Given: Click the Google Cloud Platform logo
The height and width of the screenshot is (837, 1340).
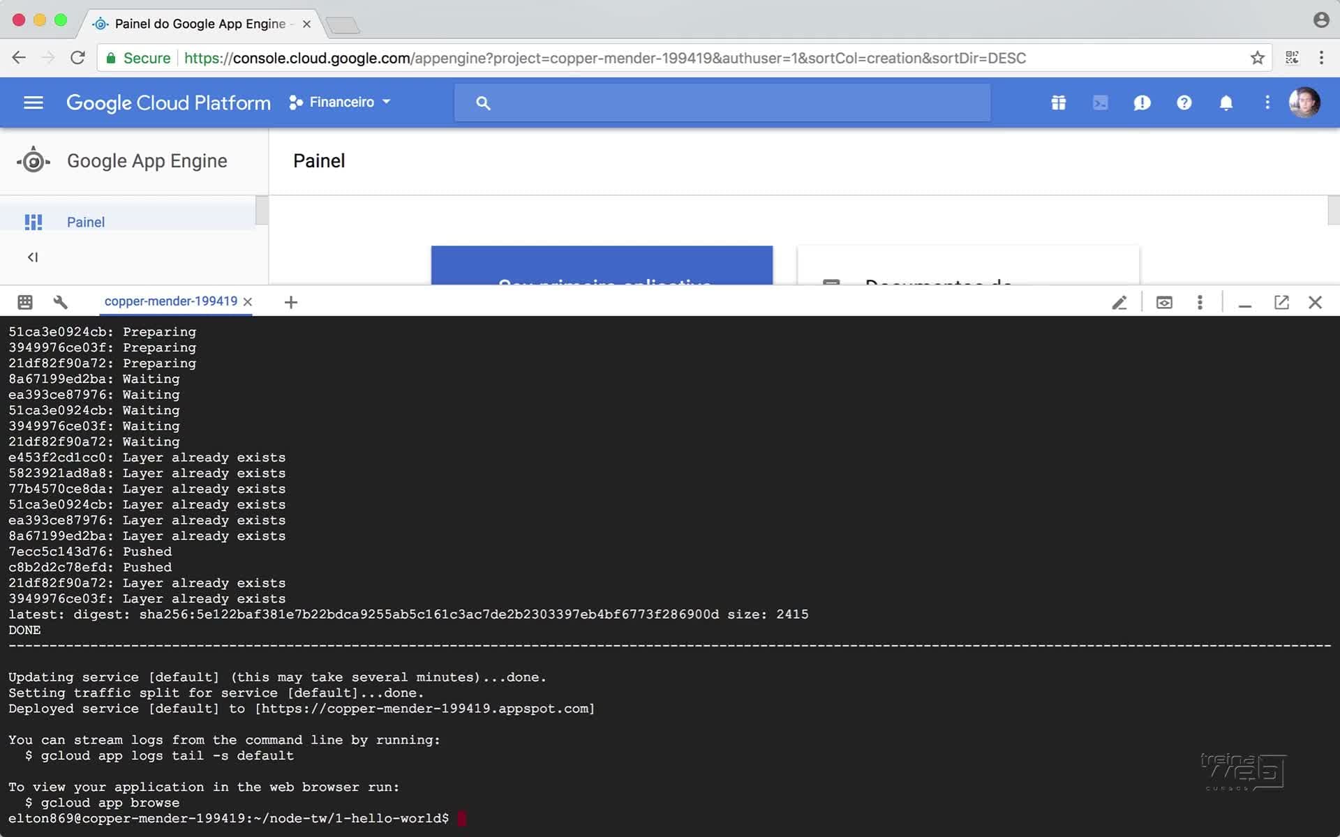Looking at the screenshot, I should [168, 103].
